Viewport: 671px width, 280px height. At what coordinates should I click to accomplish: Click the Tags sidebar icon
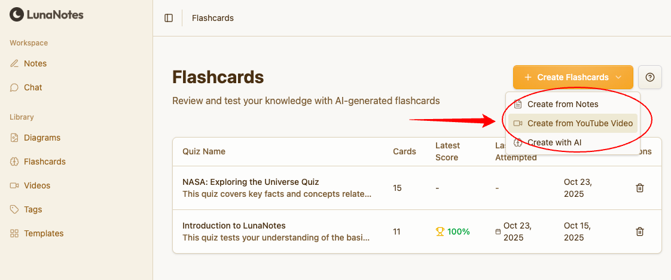[x=14, y=209]
